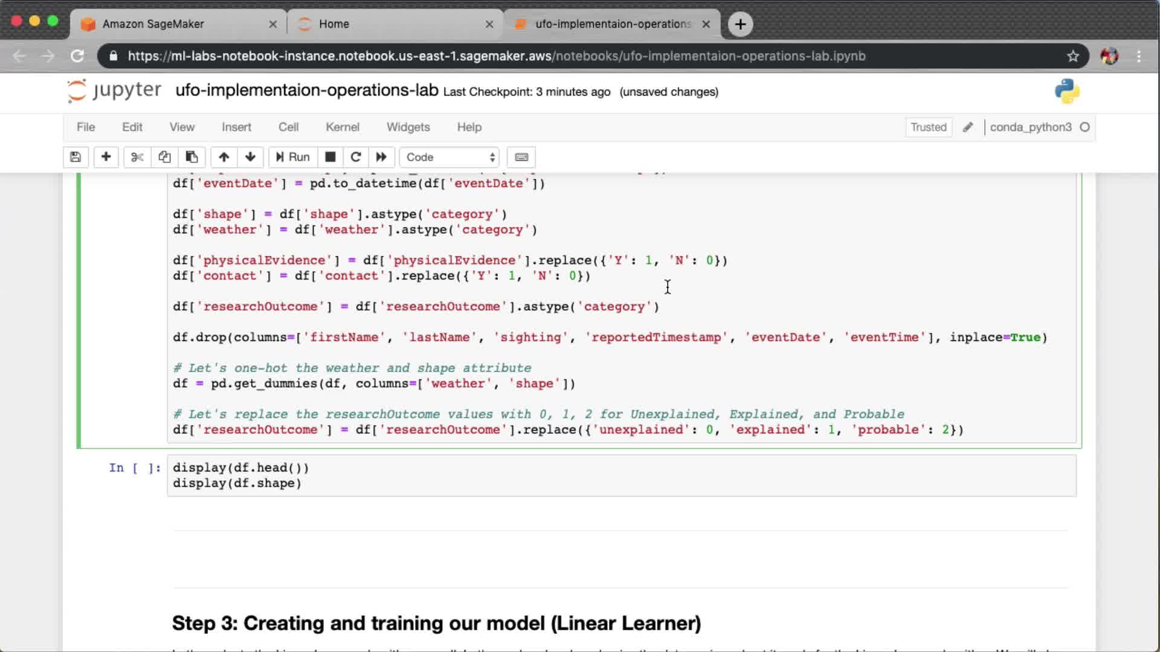Open the command palette keyboard icon

(x=521, y=157)
